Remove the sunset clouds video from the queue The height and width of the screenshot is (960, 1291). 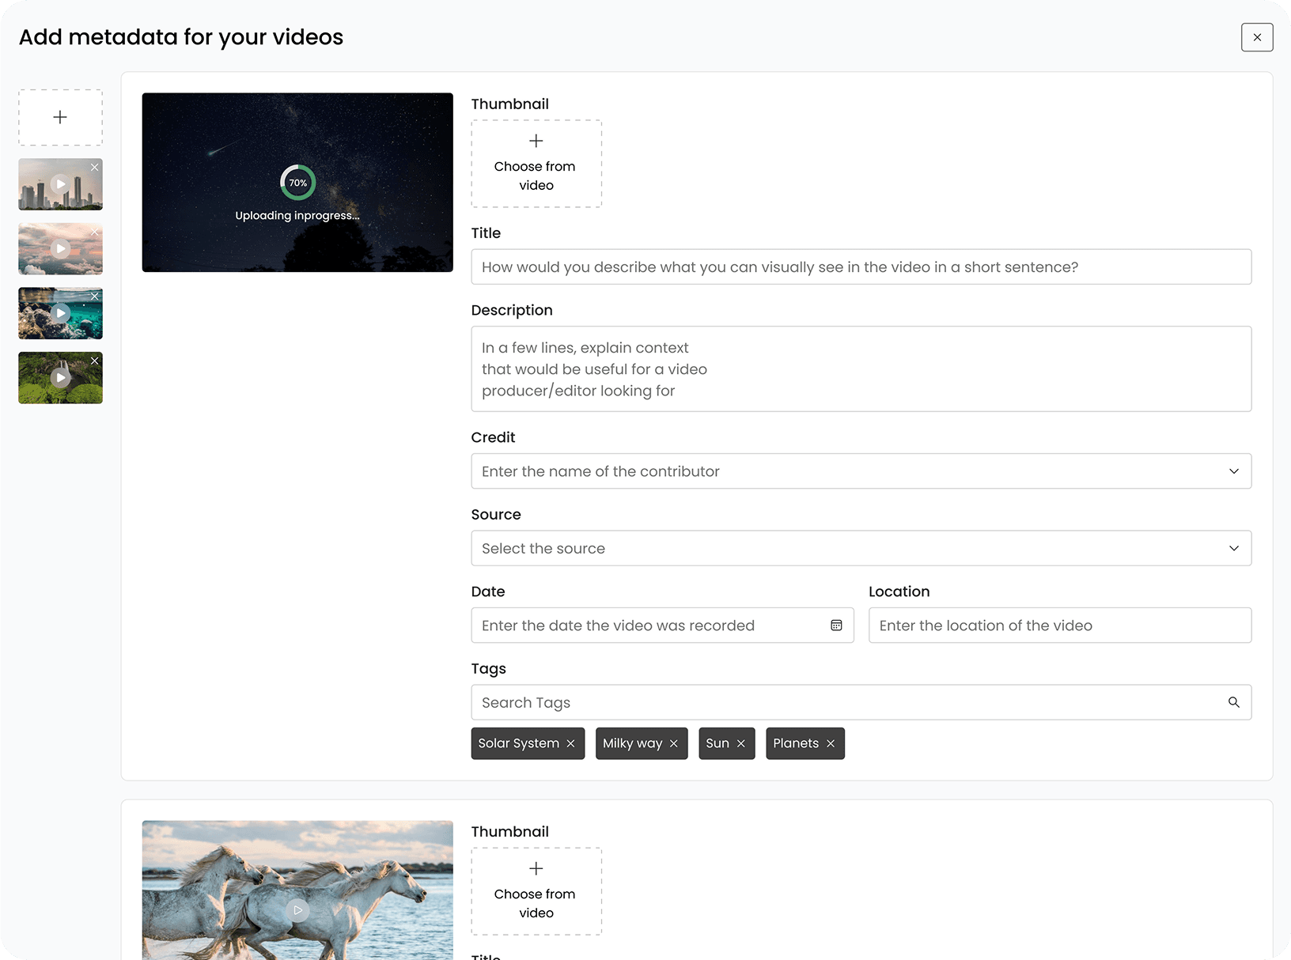click(x=95, y=232)
